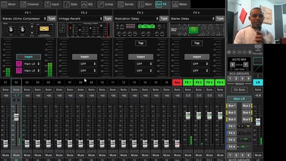Open the Stereo Delay plugin panel thumbnail

tap(197, 30)
